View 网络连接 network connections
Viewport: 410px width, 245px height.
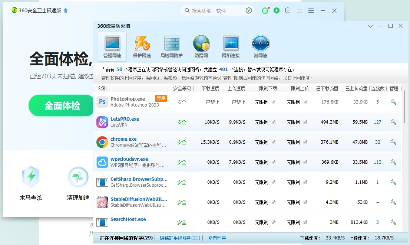click(231, 45)
